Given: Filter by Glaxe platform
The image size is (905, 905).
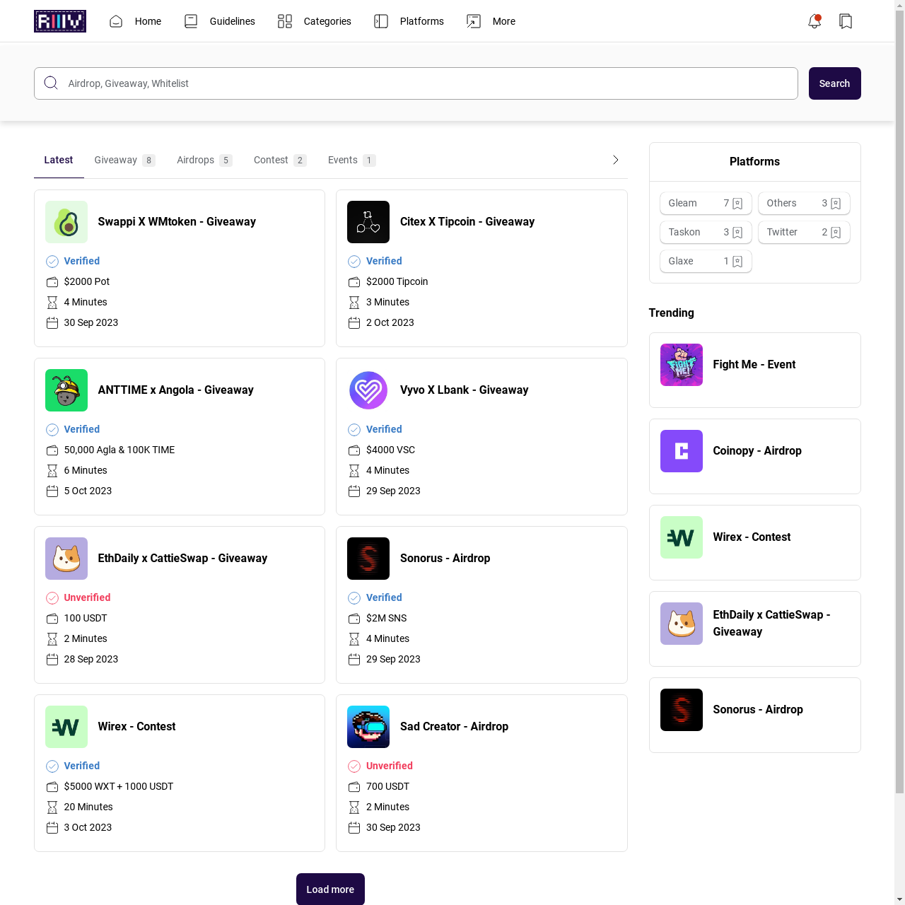Looking at the screenshot, I should [x=706, y=262].
